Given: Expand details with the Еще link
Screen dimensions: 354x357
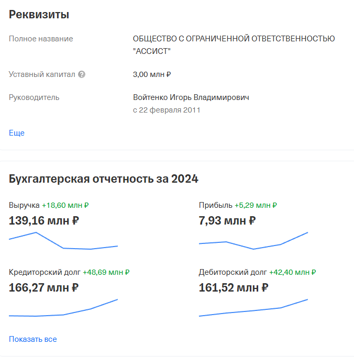Looking at the screenshot, I should point(17,133).
